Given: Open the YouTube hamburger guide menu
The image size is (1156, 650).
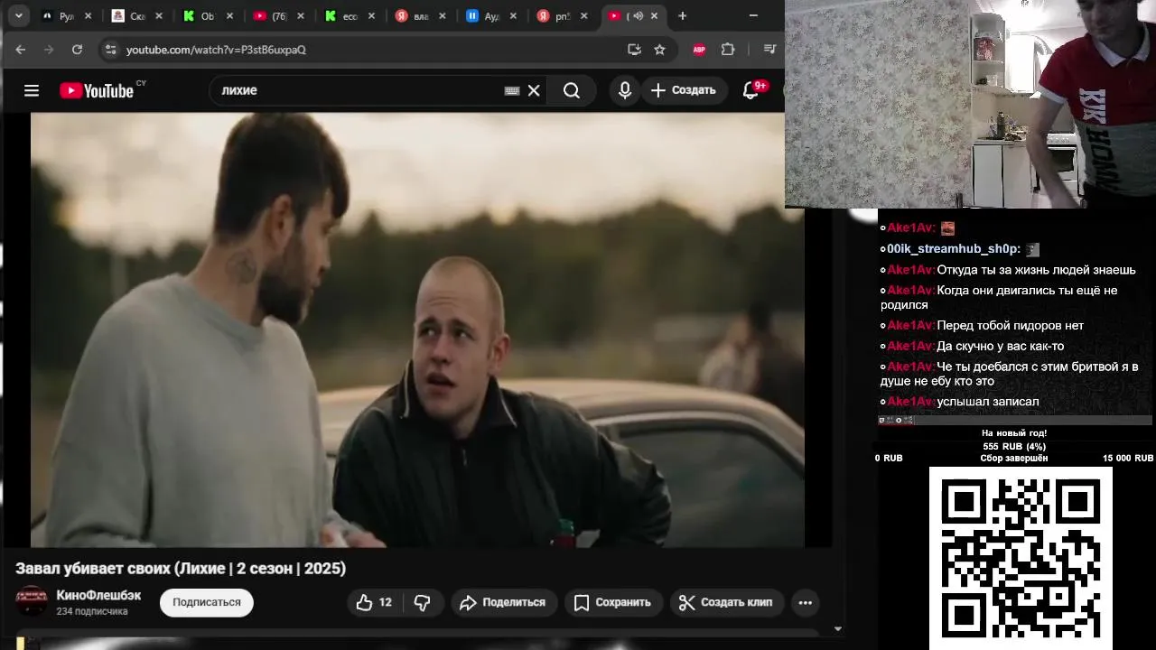Looking at the screenshot, I should tap(32, 90).
